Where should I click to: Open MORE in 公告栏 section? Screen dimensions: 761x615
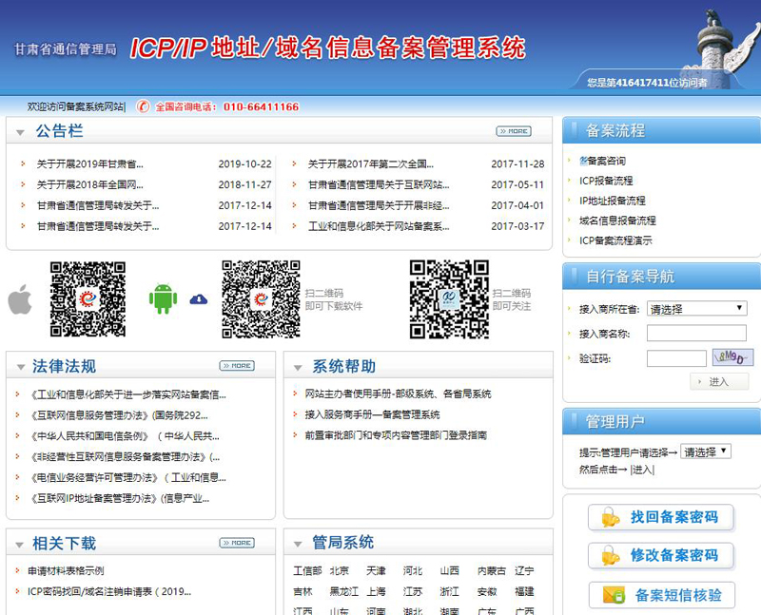click(x=514, y=131)
